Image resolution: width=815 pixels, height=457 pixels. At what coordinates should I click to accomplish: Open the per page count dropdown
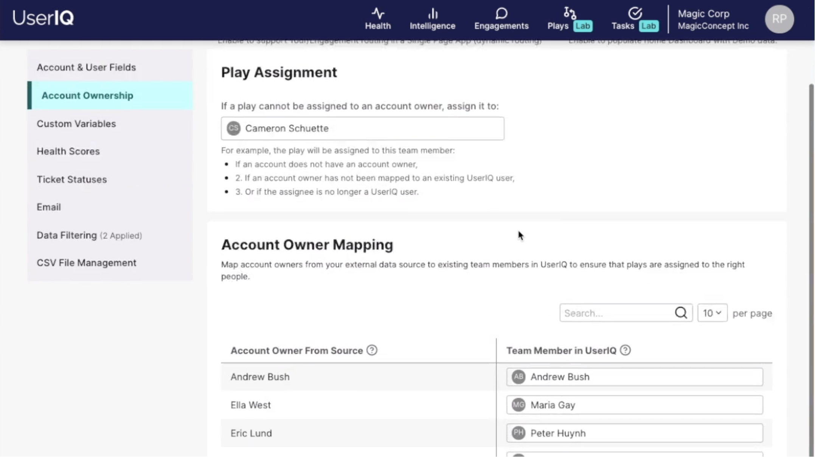(x=712, y=313)
